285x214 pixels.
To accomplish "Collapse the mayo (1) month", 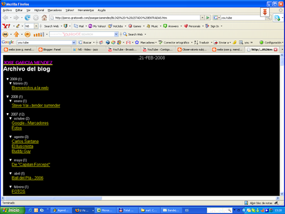I will [11, 160].
